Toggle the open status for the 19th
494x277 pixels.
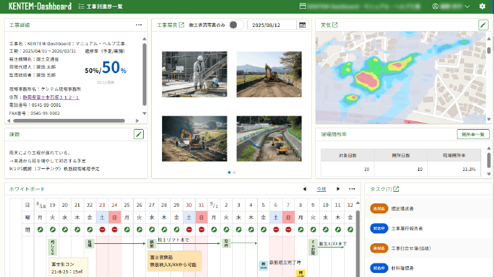click(x=53, y=230)
